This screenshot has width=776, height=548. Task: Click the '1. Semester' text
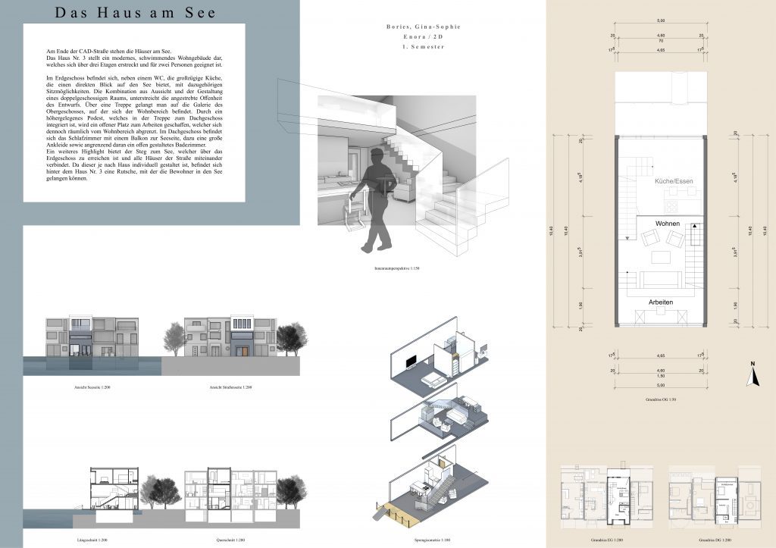424,47
